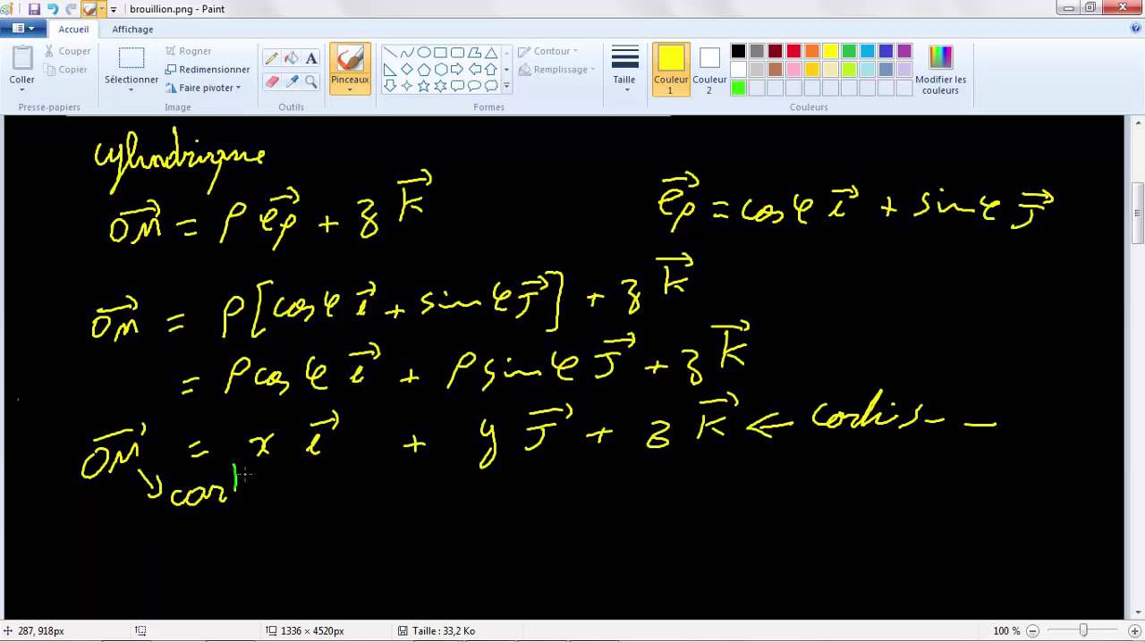The height and width of the screenshot is (642, 1145).
Task: Choose the five-point star shape
Action: coord(424,86)
